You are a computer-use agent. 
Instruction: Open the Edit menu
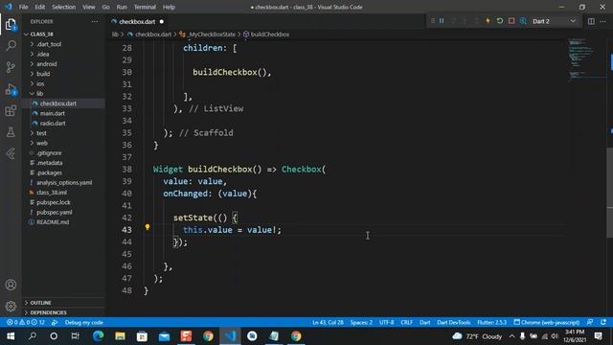[40, 7]
